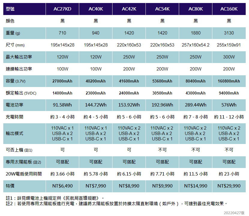Click the weight value 3130
The image size is (249, 216).
pos(229,33)
